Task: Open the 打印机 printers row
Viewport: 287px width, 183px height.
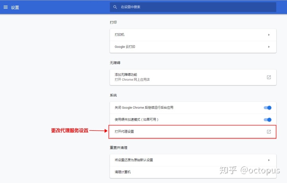Action: [x=193, y=35]
